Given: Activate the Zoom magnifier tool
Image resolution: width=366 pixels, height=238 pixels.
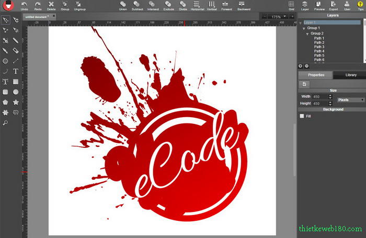Looking at the screenshot, I should tap(5, 122).
